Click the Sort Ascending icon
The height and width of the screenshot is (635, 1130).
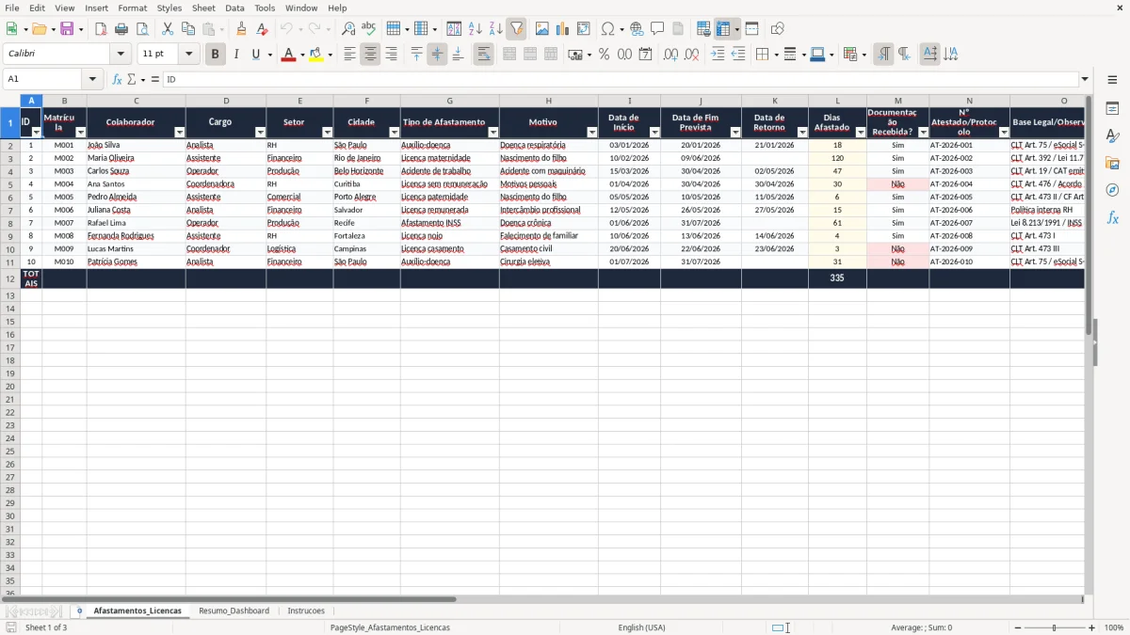[x=475, y=29]
